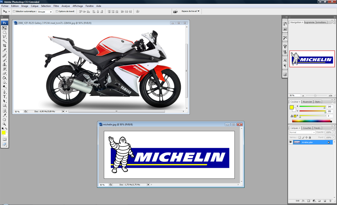Open the Fond fill slider arrow

[334, 137]
